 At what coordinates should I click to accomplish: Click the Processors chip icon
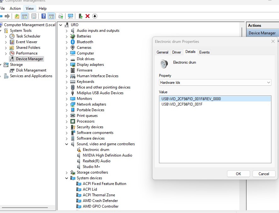[73, 121]
